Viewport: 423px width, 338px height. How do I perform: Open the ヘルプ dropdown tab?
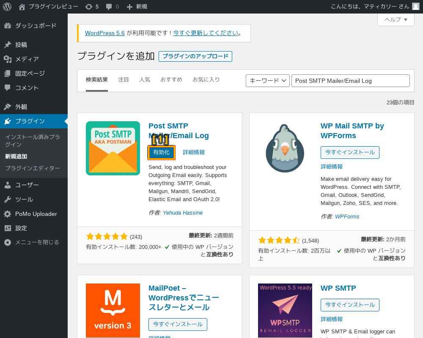[x=396, y=20]
